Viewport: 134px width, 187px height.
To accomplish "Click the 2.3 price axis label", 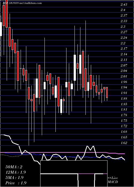I will [123, 26].
